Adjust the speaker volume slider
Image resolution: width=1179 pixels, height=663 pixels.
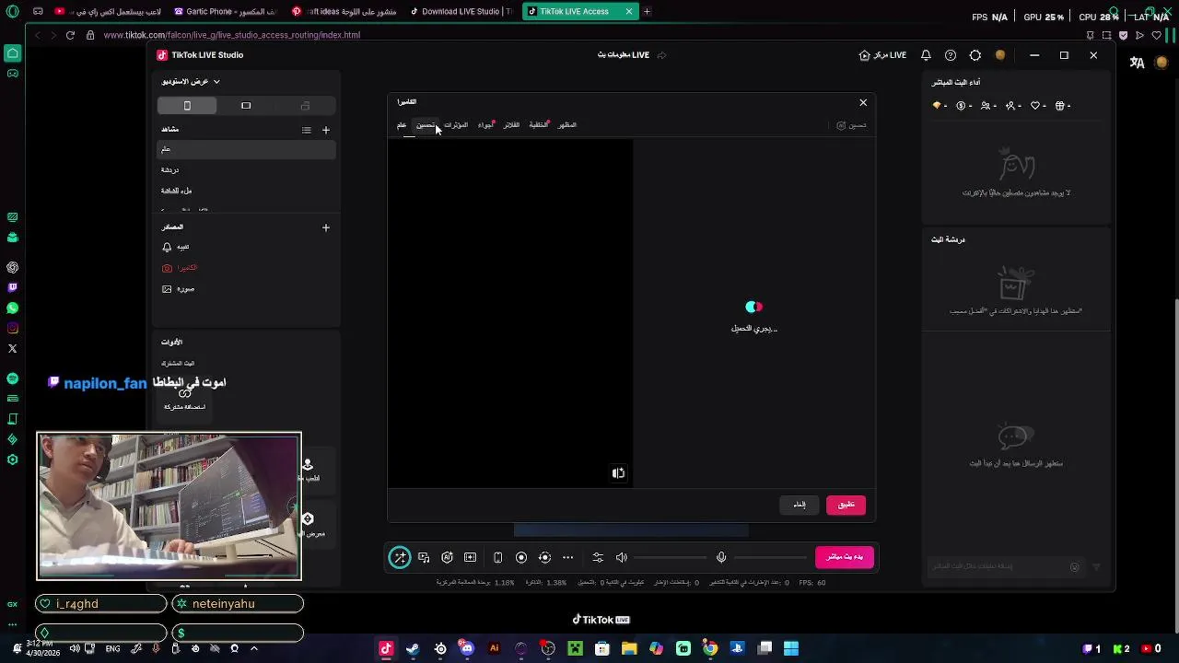click(x=669, y=557)
